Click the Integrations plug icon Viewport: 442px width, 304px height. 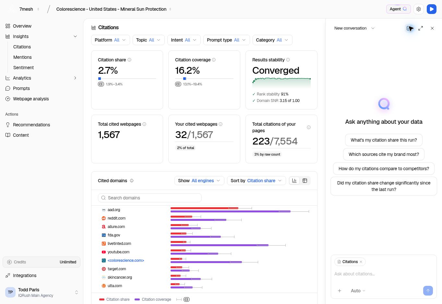click(8, 275)
